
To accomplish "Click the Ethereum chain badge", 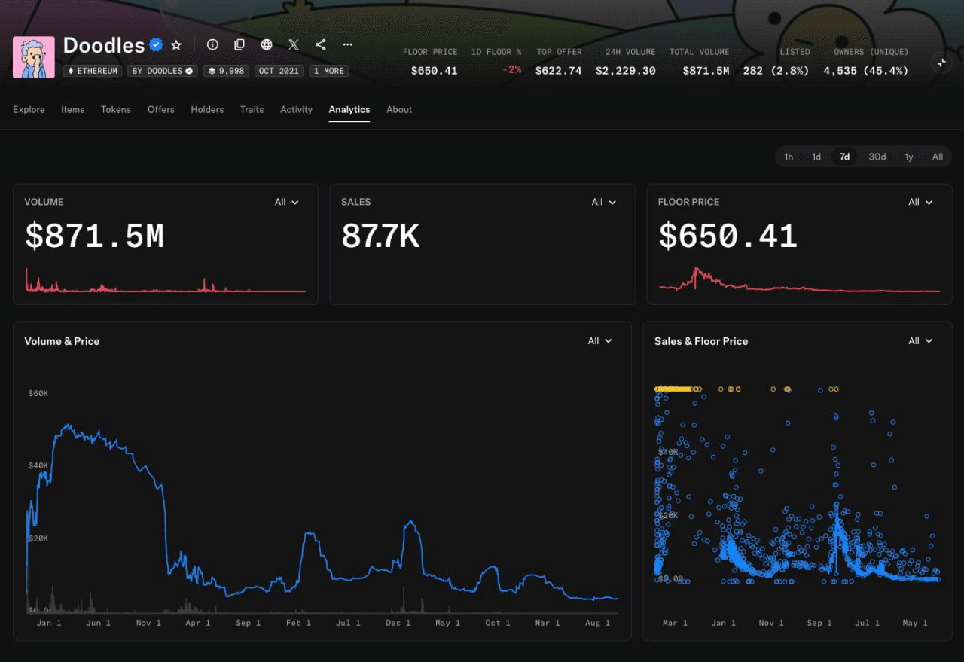I will coord(93,71).
